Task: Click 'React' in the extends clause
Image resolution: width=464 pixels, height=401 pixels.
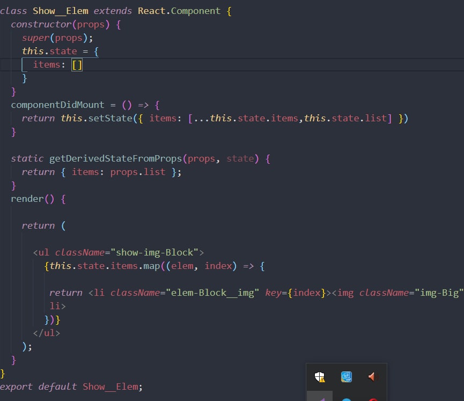Action: [151, 11]
